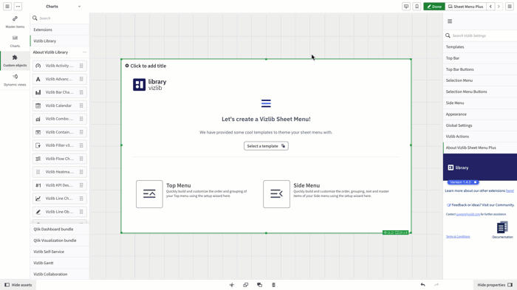Image resolution: width=517 pixels, height=290 pixels.
Task: Click the Done editing button
Action: 434,6
